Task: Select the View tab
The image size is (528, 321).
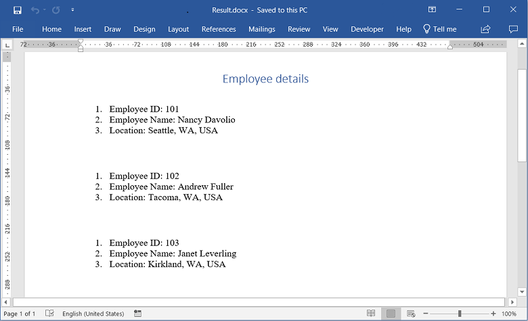Action: pos(330,29)
